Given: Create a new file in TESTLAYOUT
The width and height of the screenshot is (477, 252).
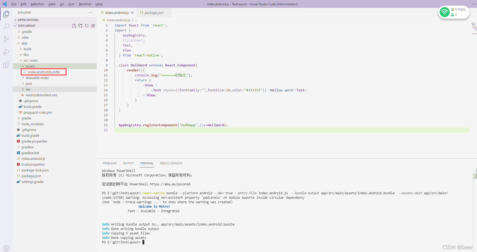Looking at the screenshot, I should point(74,26).
